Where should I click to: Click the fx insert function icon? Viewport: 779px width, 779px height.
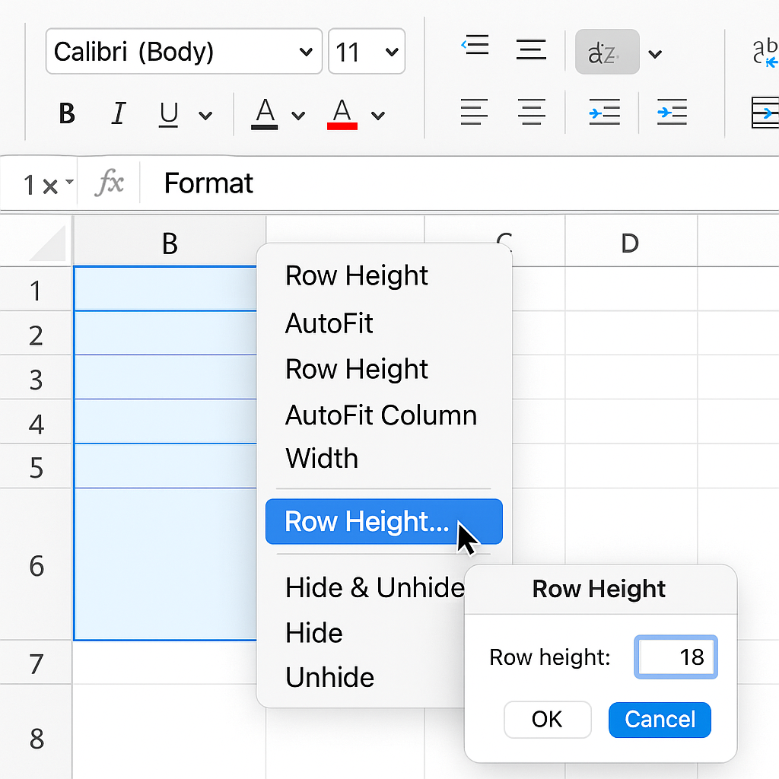click(110, 183)
